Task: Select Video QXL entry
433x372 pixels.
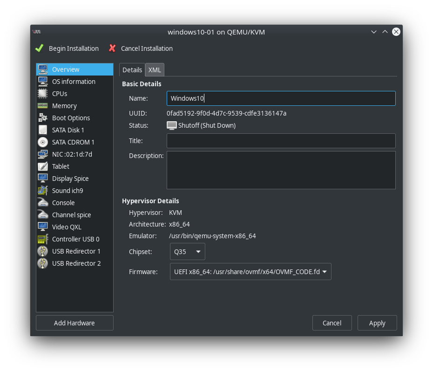Action: (74, 227)
